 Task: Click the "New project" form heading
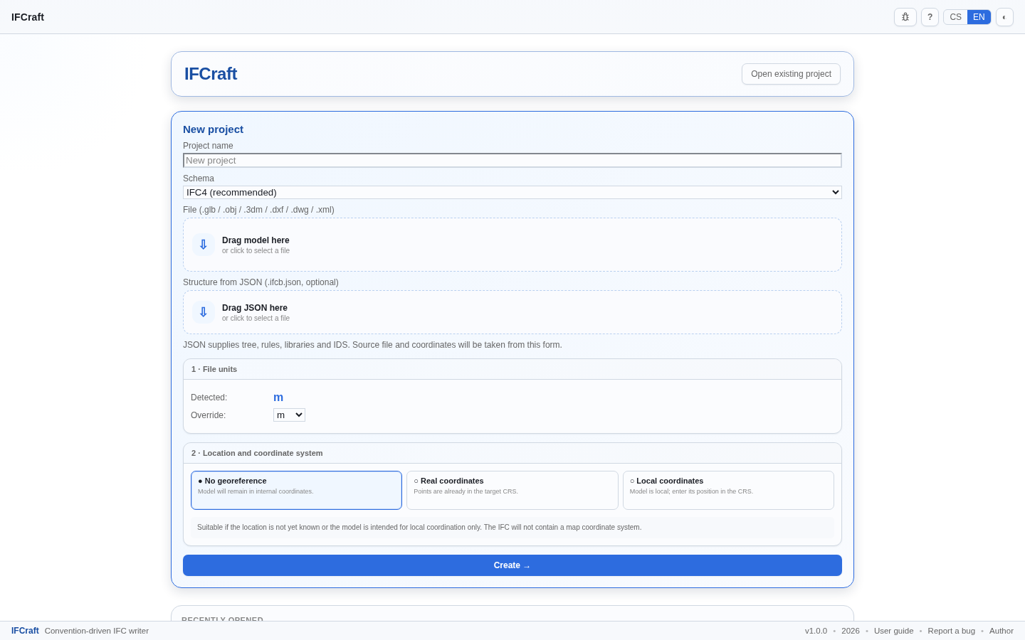click(213, 129)
